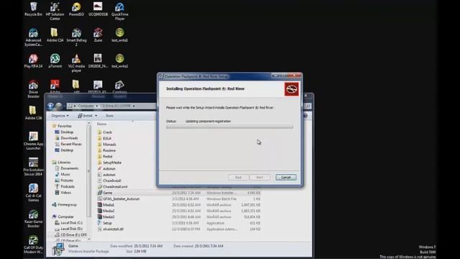Open the PowerISO desktop shortcut
Viewport: 460px width, 259px height.
pyautogui.click(x=76, y=9)
